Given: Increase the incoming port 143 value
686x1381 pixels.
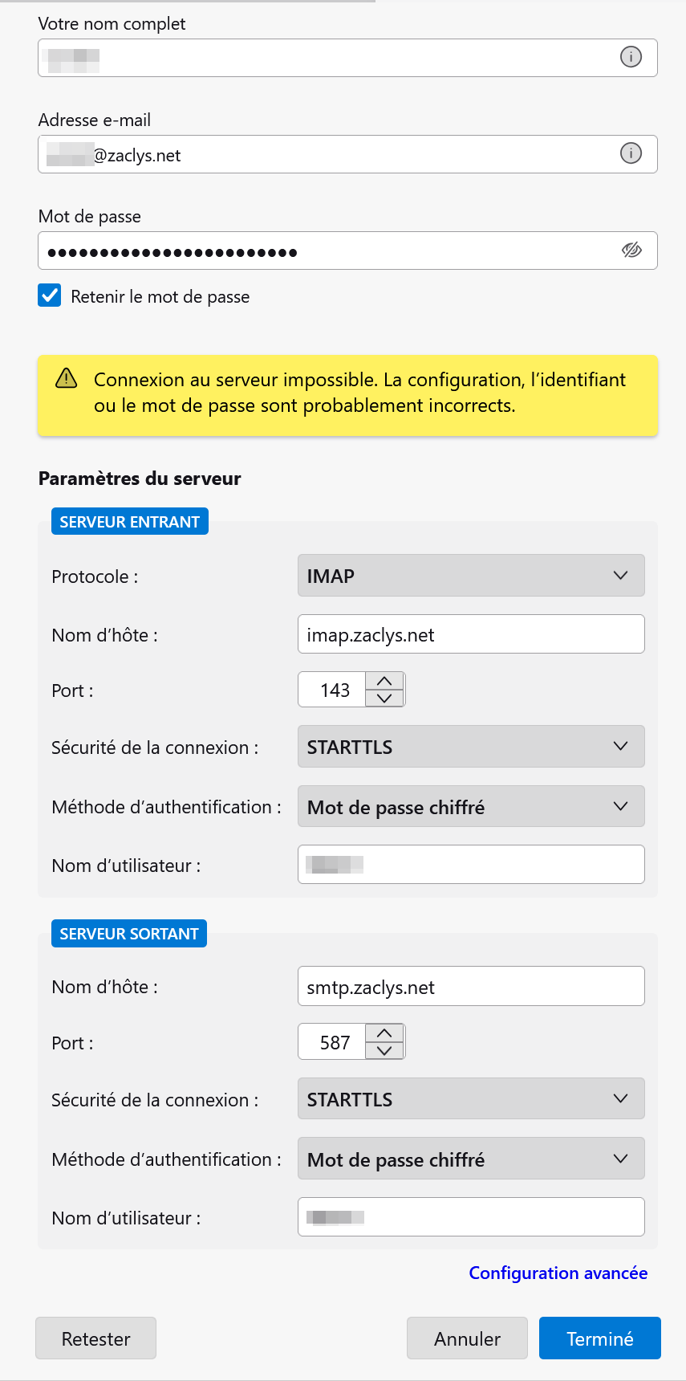Looking at the screenshot, I should click(x=384, y=681).
